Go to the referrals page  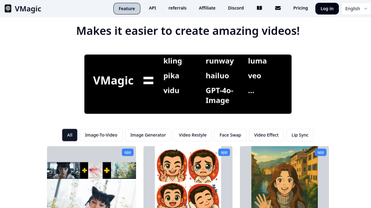click(177, 8)
